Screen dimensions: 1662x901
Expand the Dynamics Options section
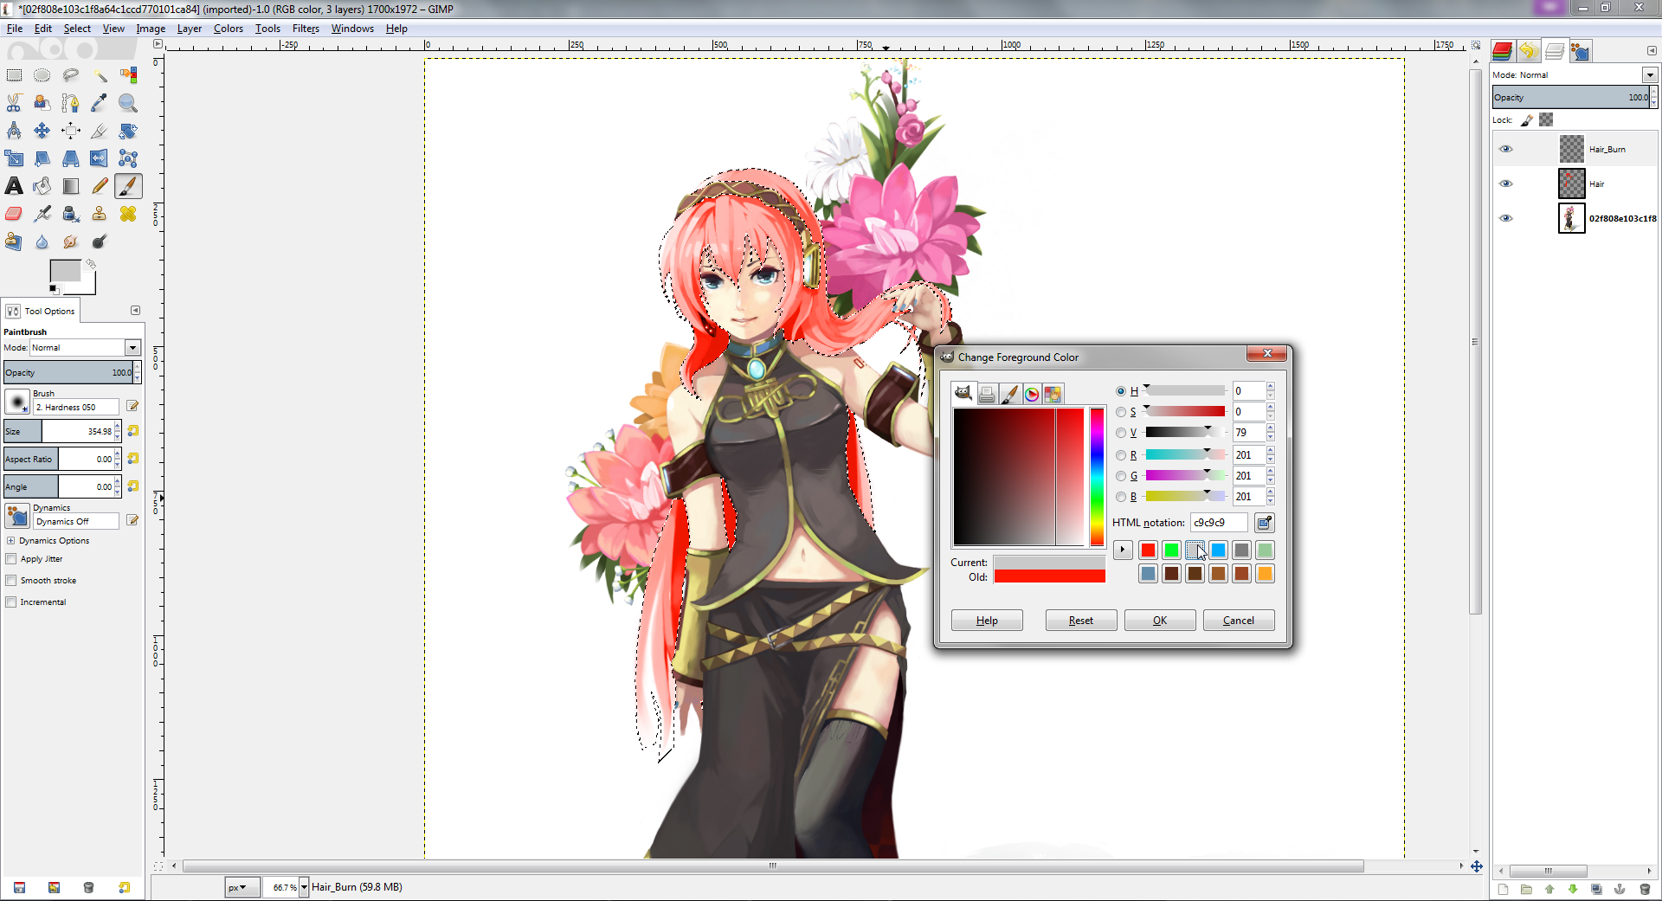tap(10, 541)
